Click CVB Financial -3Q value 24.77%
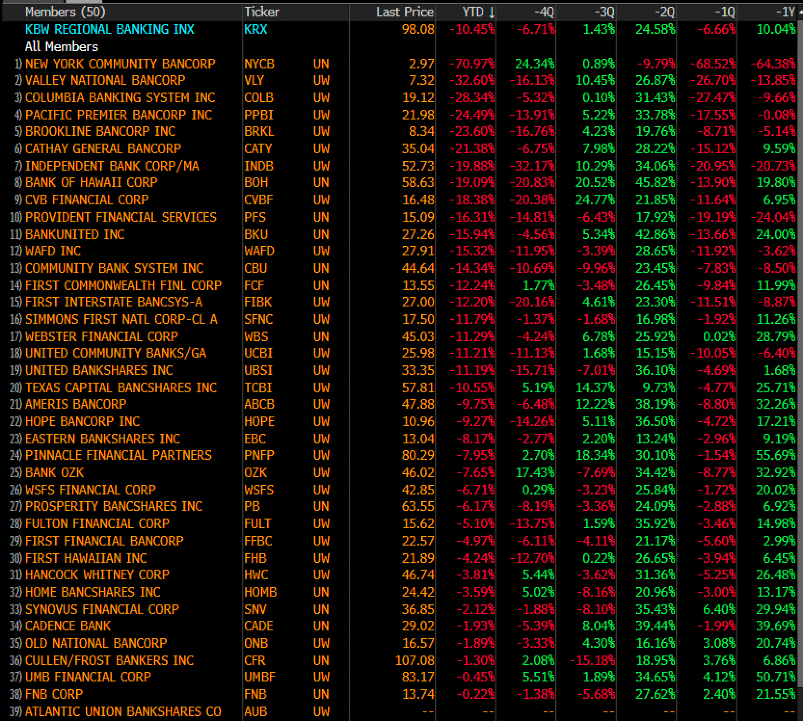 (x=595, y=200)
